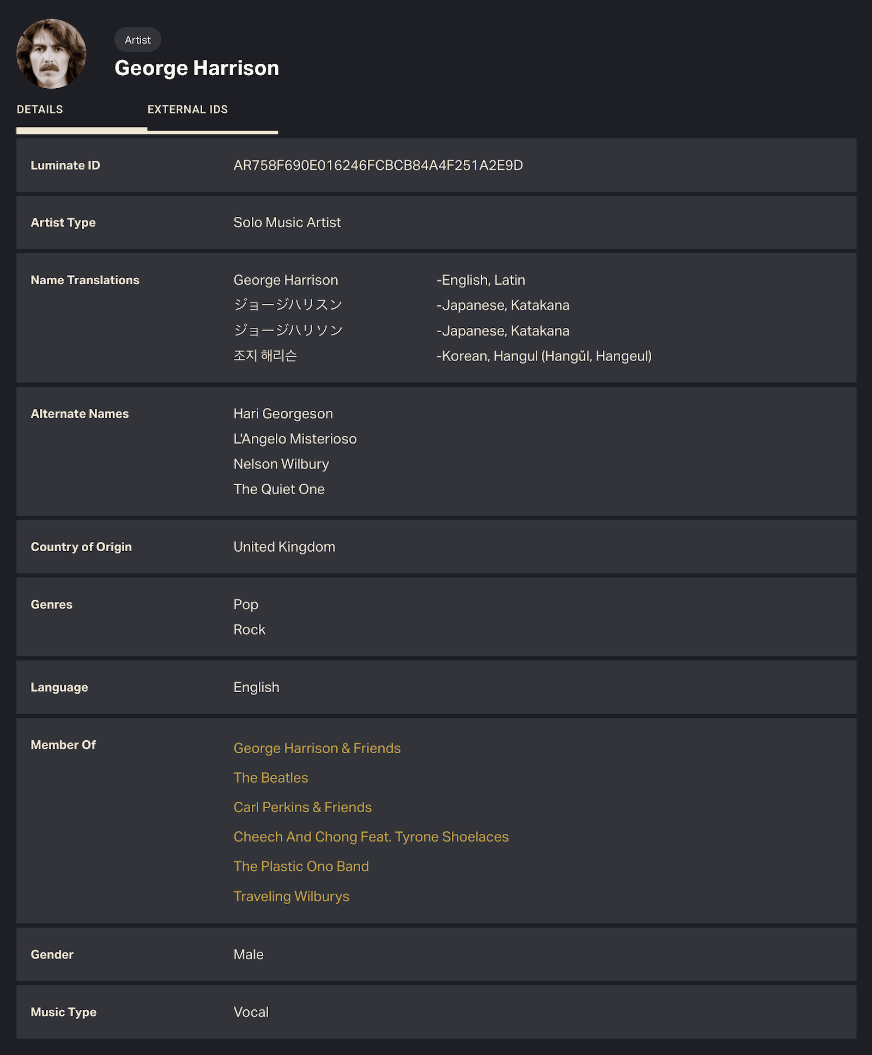Open Carl Perkins & Friends link
Viewport: 872px width, 1055px height.
[302, 807]
